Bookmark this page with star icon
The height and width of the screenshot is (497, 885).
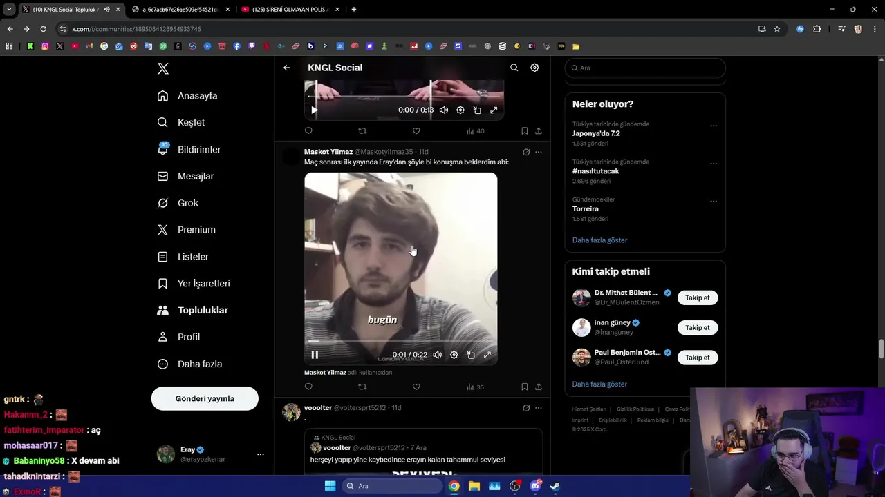pos(777,29)
